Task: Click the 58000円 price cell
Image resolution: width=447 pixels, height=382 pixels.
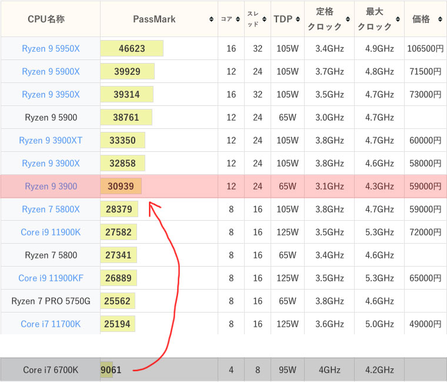Action: click(x=425, y=163)
